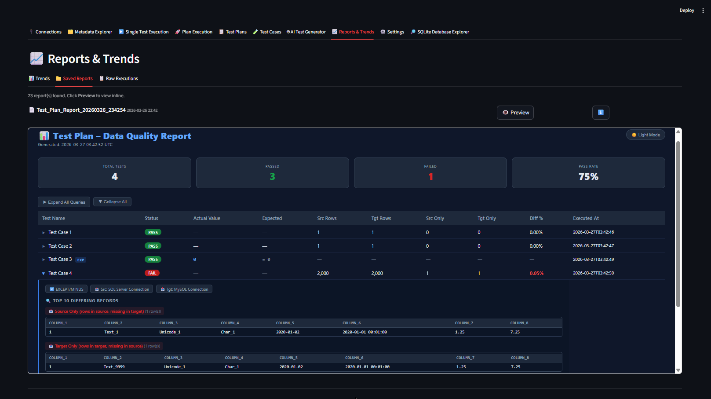Click the Status column header
This screenshot has width=711, height=399.
(151, 218)
